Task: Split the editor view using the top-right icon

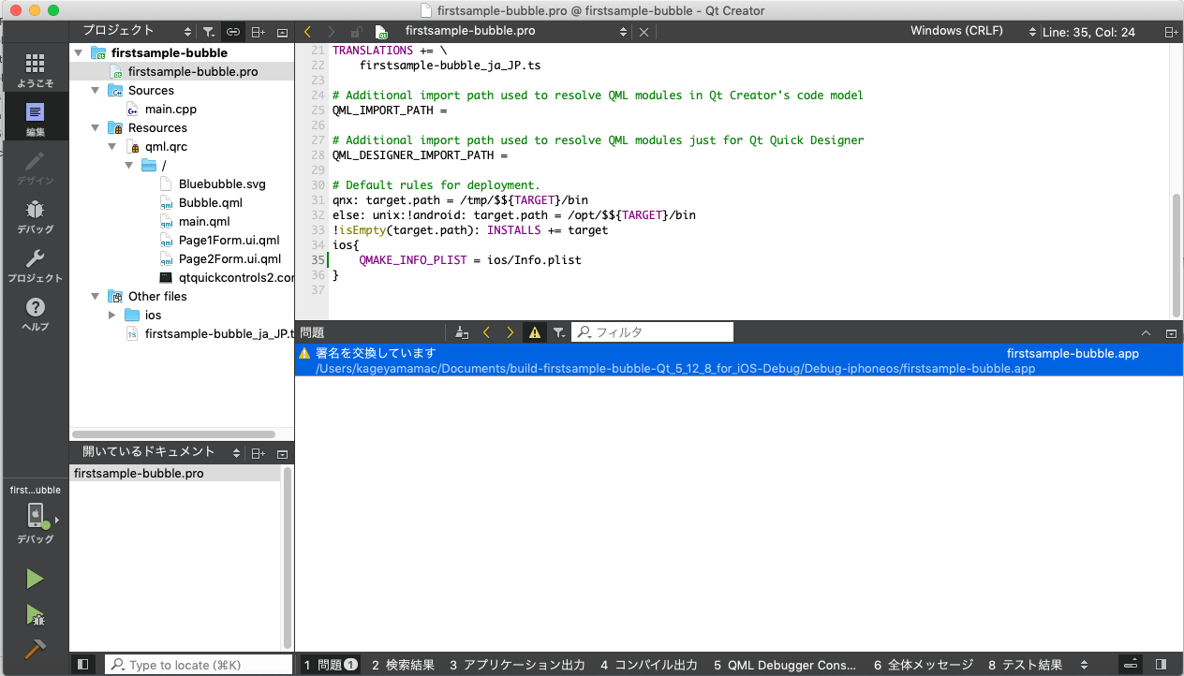Action: (x=1171, y=32)
